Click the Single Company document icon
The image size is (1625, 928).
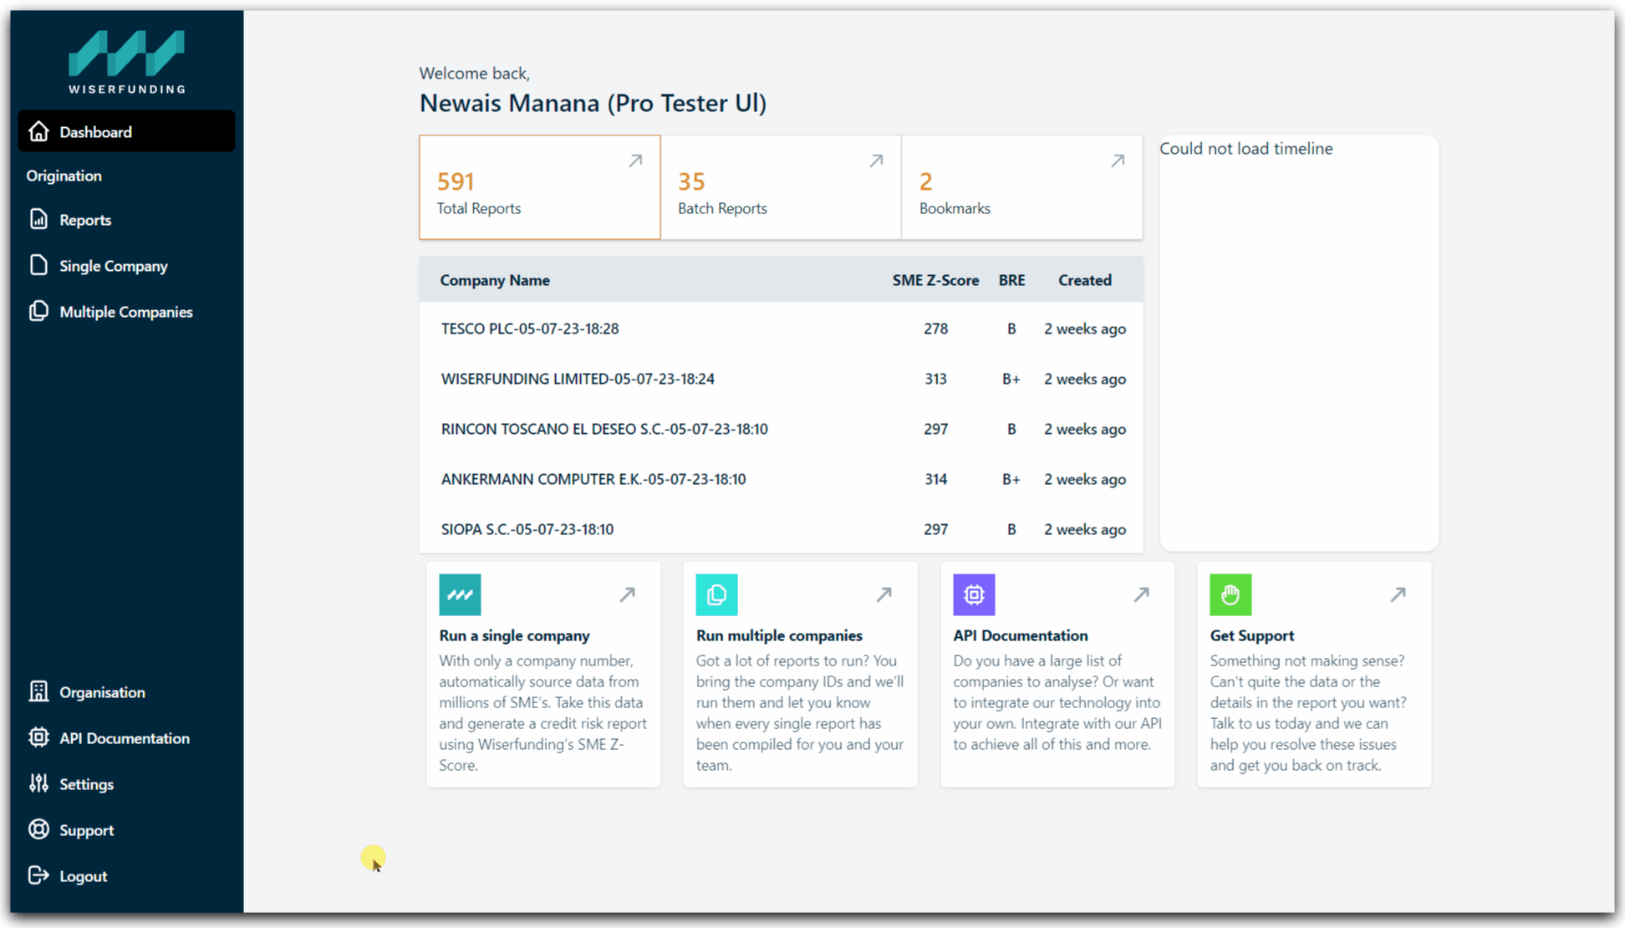point(38,265)
